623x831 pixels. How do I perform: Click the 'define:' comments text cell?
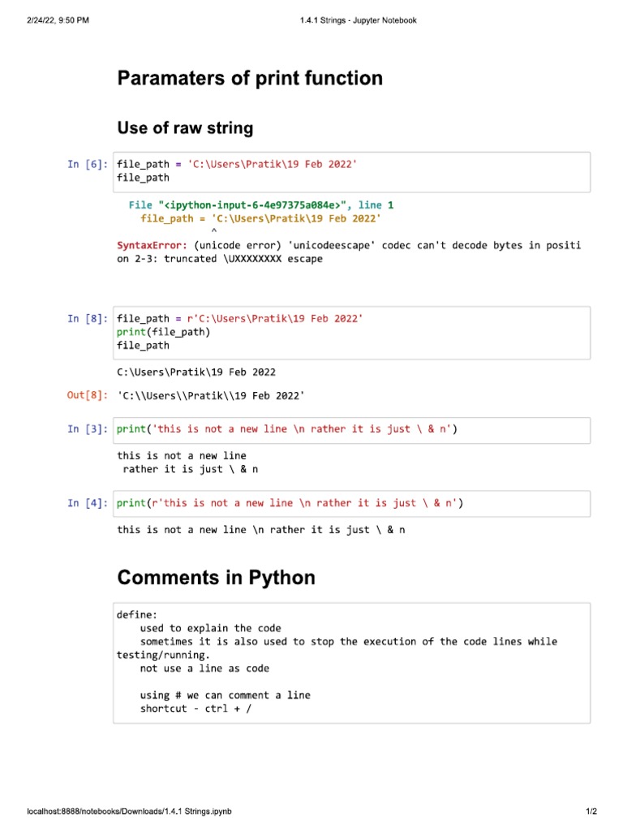pos(350,662)
